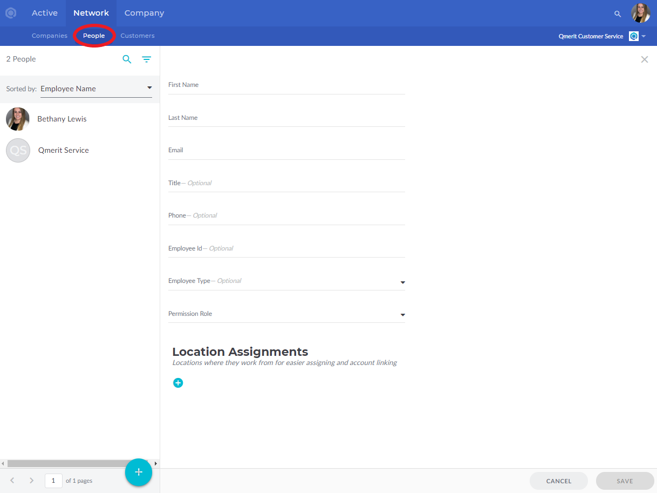
Task: Click the First Name input field
Action: [286, 86]
